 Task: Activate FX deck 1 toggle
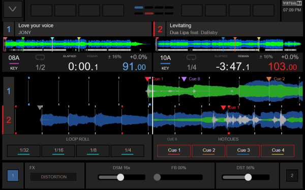(x=13, y=176)
